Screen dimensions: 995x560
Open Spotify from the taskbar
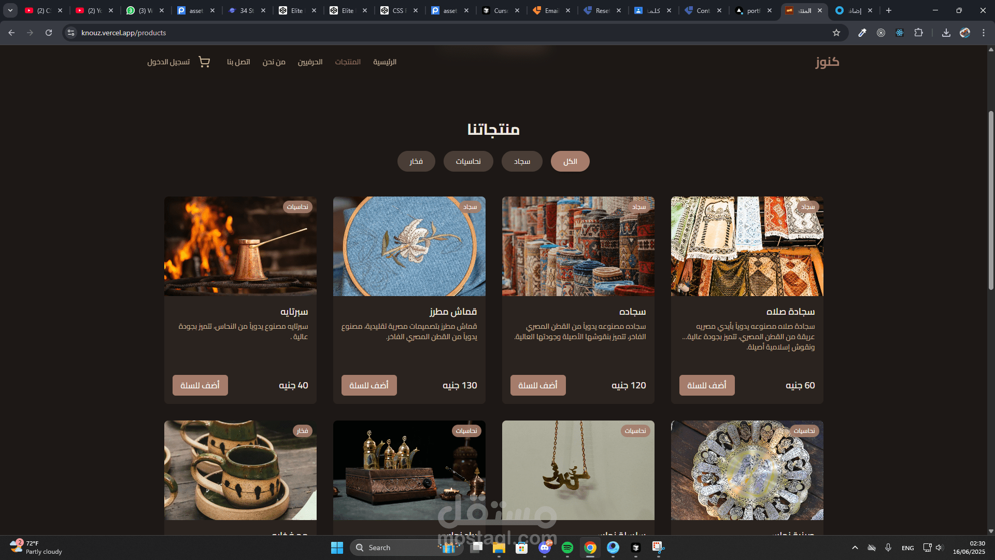[x=567, y=548]
